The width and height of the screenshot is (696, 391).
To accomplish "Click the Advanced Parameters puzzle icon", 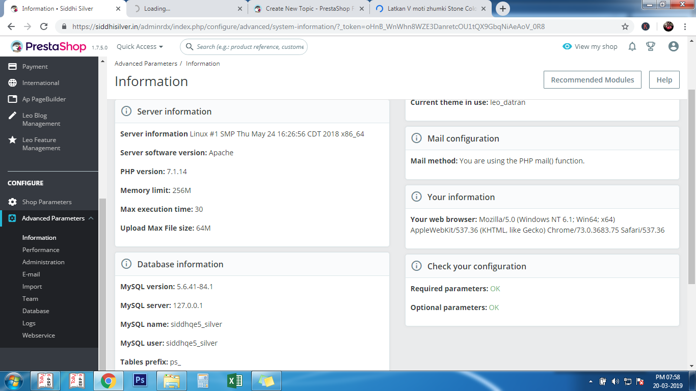I will click(13, 218).
